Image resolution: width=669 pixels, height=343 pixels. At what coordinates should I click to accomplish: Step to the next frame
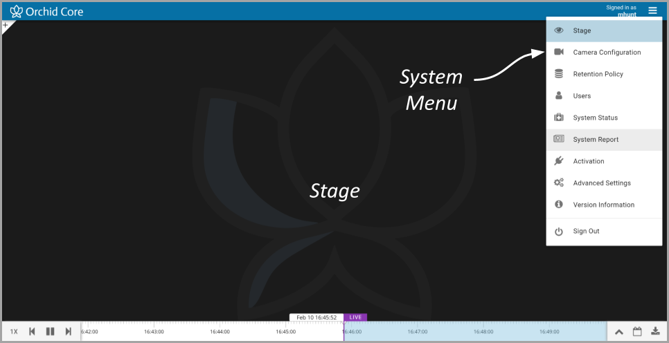(69, 331)
